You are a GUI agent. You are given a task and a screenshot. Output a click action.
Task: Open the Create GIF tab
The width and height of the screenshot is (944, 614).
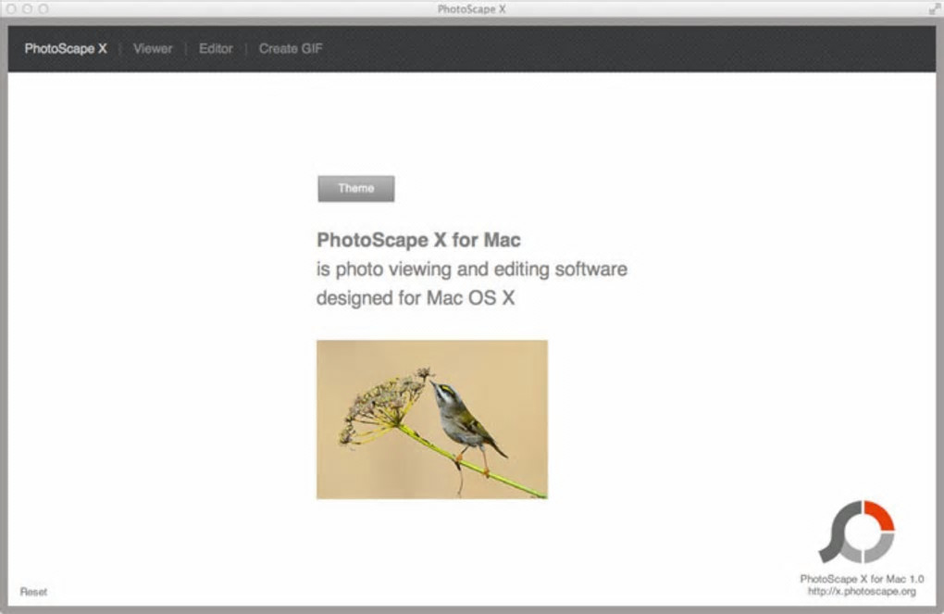pyautogui.click(x=291, y=49)
